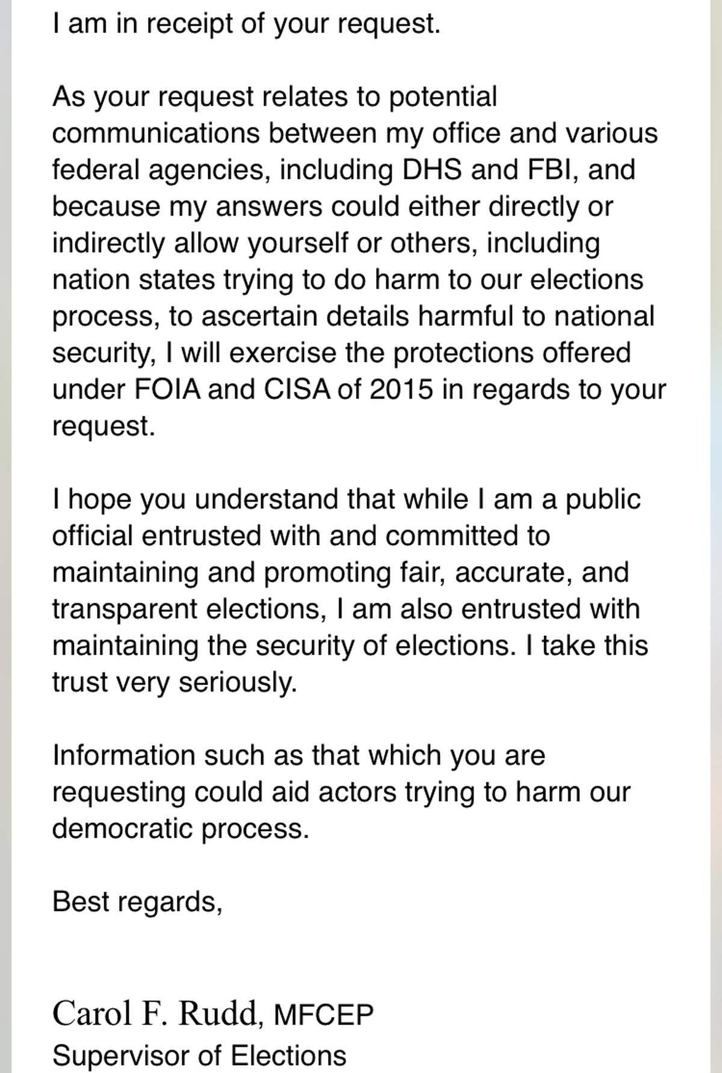722x1073 pixels.
Task: Click the line starting "Information such as"
Action: click(298, 755)
